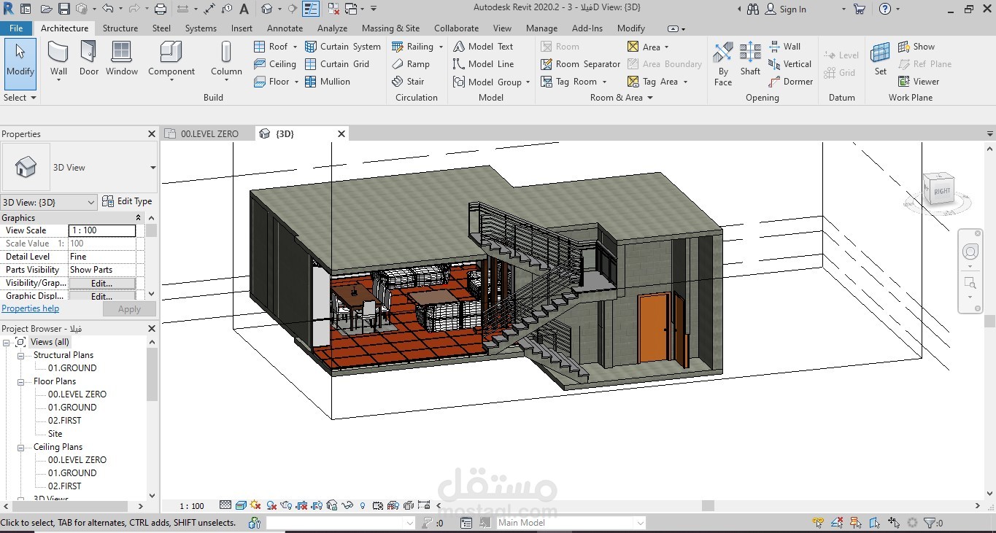Click the Edit Type button
The width and height of the screenshot is (996, 533).
(x=127, y=201)
